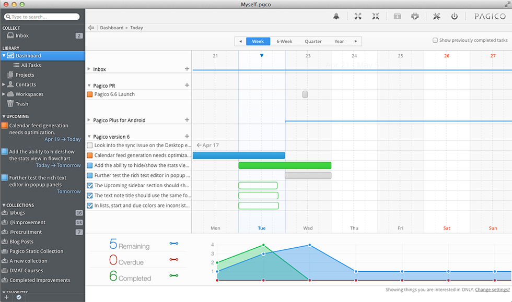
Task: Click the print icon
Action: [415, 16]
